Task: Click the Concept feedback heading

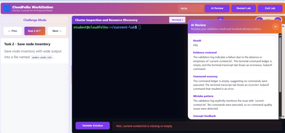Action: click(204, 116)
